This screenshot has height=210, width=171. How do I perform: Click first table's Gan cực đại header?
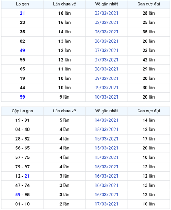pos(149,4)
